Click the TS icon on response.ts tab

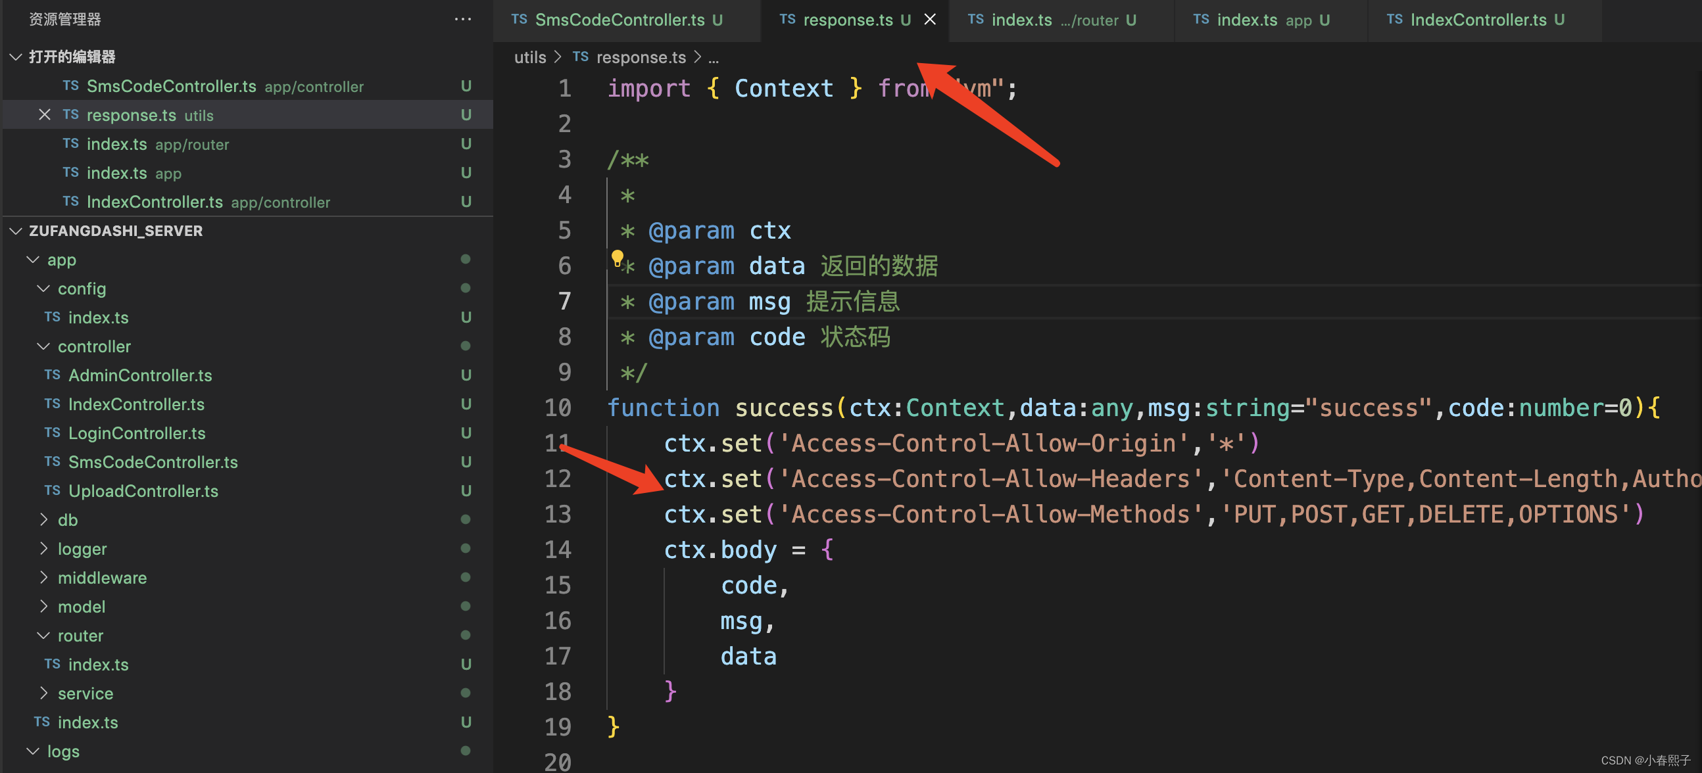point(787,19)
